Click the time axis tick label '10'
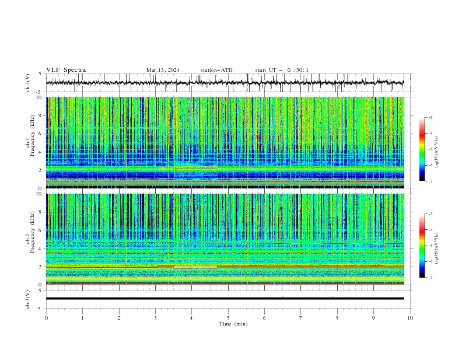 click(410, 318)
